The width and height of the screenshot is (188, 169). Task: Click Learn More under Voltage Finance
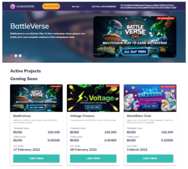click(x=93, y=158)
